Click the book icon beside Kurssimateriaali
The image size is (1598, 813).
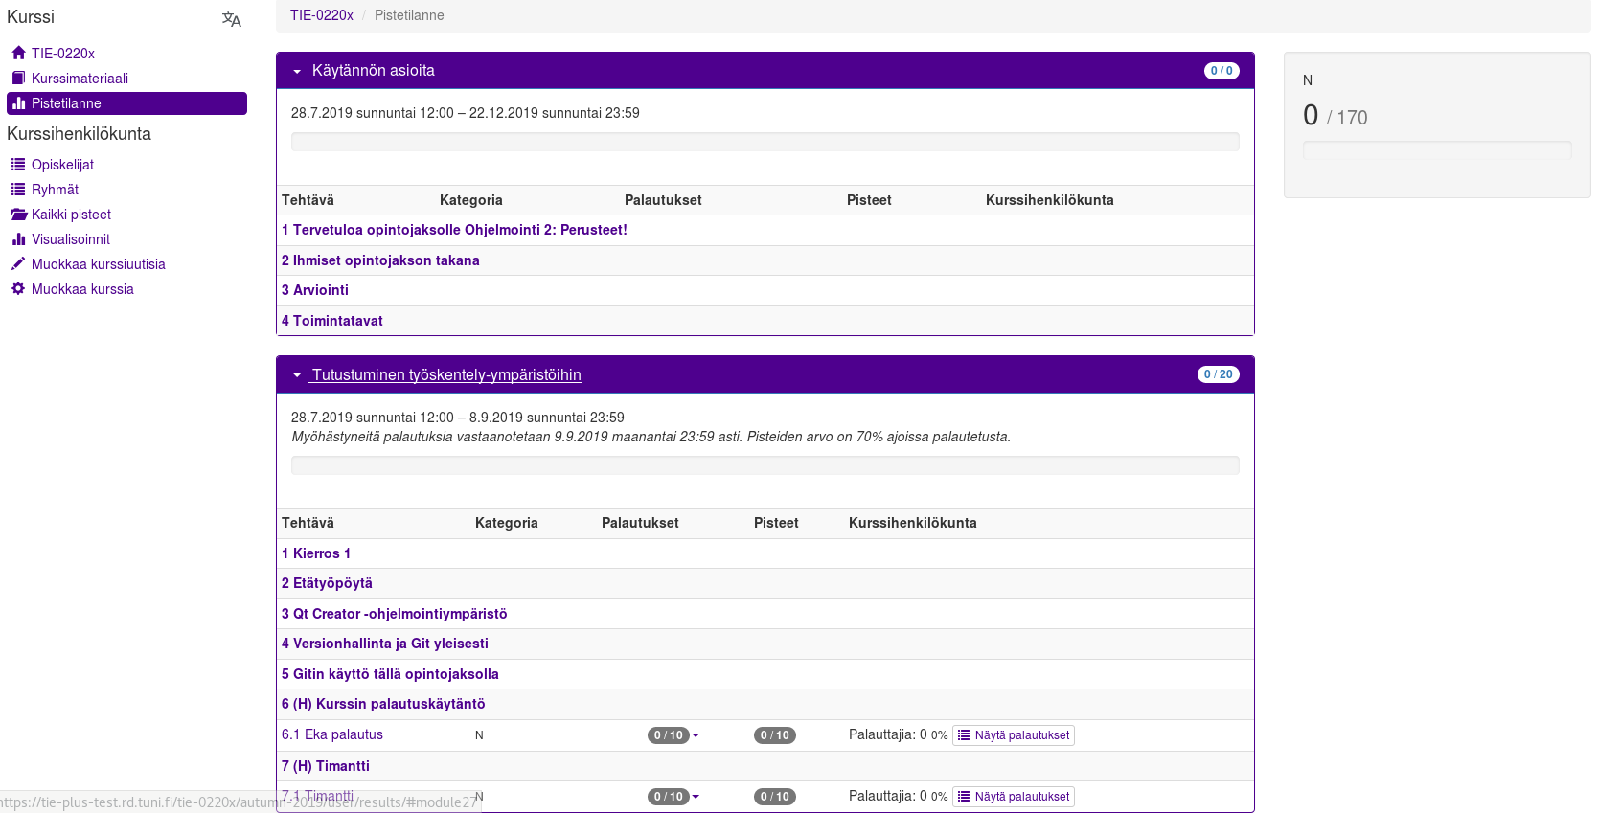18,78
